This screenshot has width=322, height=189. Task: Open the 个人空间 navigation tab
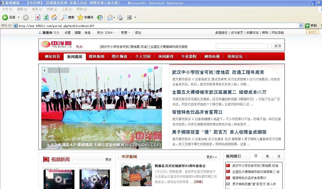[x=143, y=57]
